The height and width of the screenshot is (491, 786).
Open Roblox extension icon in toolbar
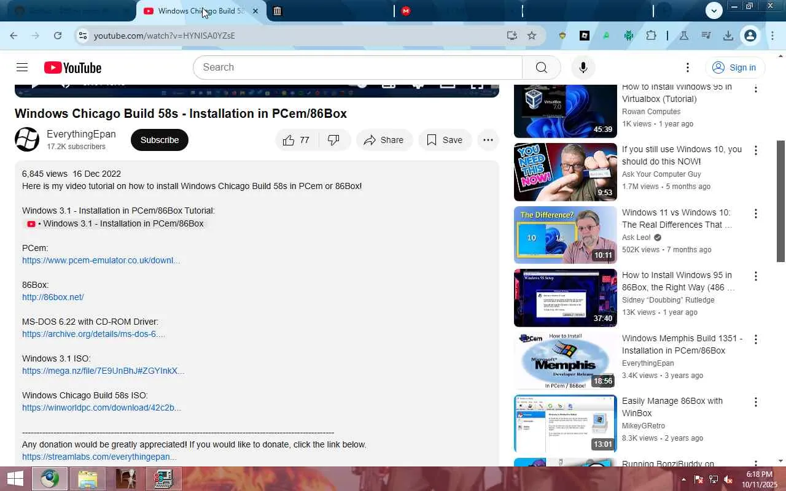[585, 36]
